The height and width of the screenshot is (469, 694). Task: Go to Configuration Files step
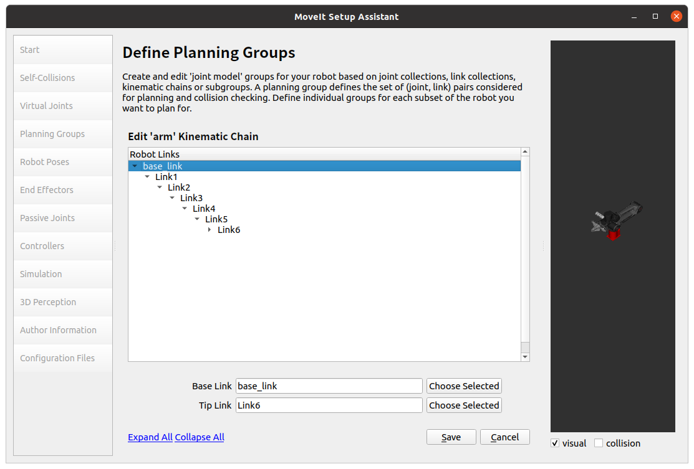pyautogui.click(x=63, y=358)
